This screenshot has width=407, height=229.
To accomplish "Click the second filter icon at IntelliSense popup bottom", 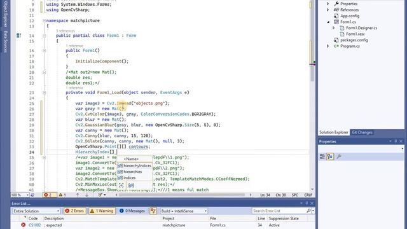I will pyautogui.click(x=131, y=185).
